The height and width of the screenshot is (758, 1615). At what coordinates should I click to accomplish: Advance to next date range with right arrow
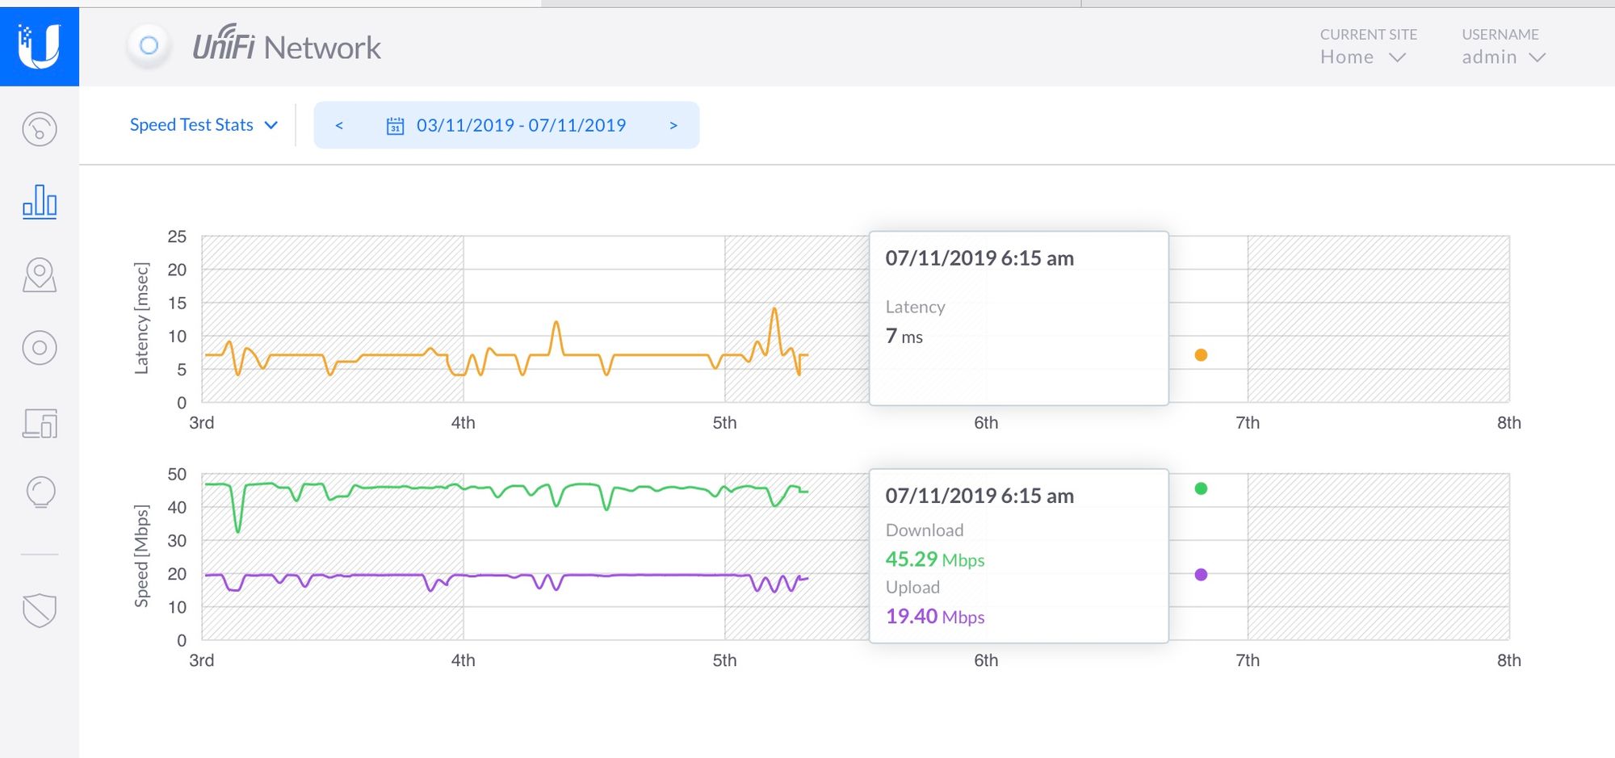(673, 126)
